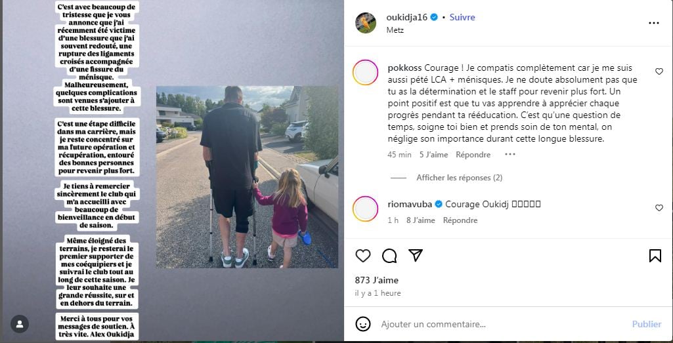
Task: Like the post with the heart icon
Action: pos(363,256)
